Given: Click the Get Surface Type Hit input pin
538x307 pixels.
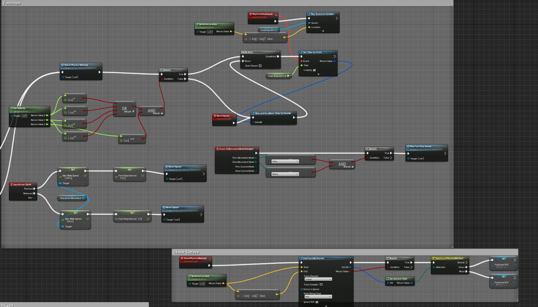Looking at the screenshot, I should pyautogui.click(x=388, y=283).
